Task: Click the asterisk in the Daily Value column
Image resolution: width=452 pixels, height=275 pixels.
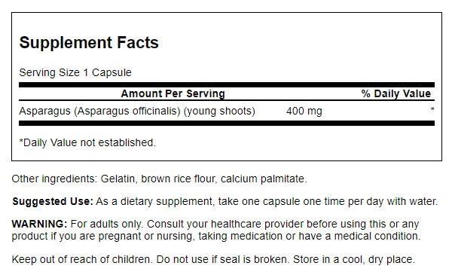Action: pyautogui.click(x=432, y=109)
